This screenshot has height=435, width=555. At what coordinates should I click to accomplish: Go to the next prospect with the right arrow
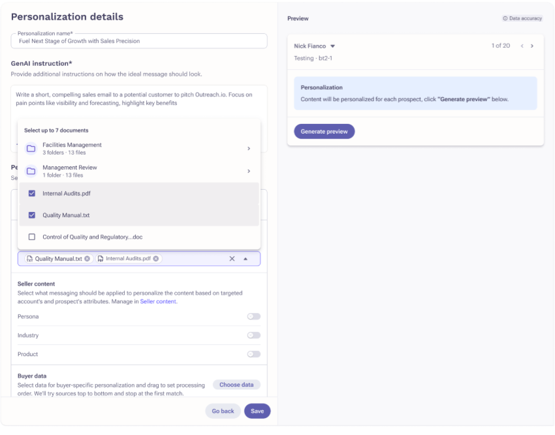pos(532,46)
